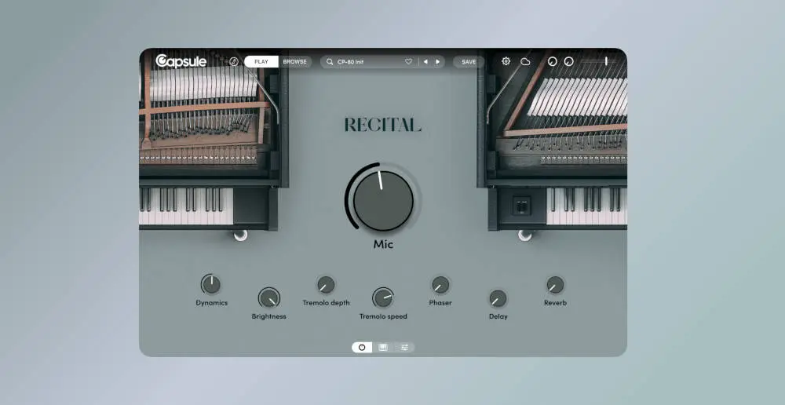
Task: Open settings via the gear icon
Action: pyautogui.click(x=506, y=61)
